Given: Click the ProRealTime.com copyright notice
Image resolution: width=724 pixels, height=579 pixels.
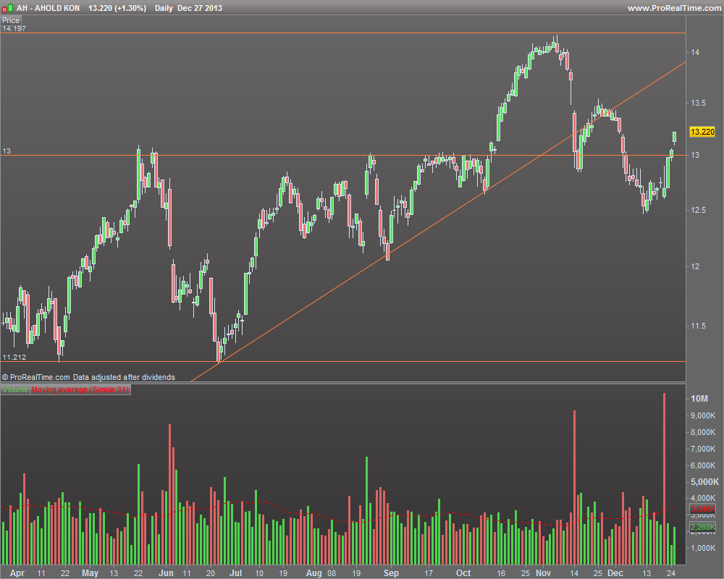Looking at the screenshot, I should tap(88, 377).
